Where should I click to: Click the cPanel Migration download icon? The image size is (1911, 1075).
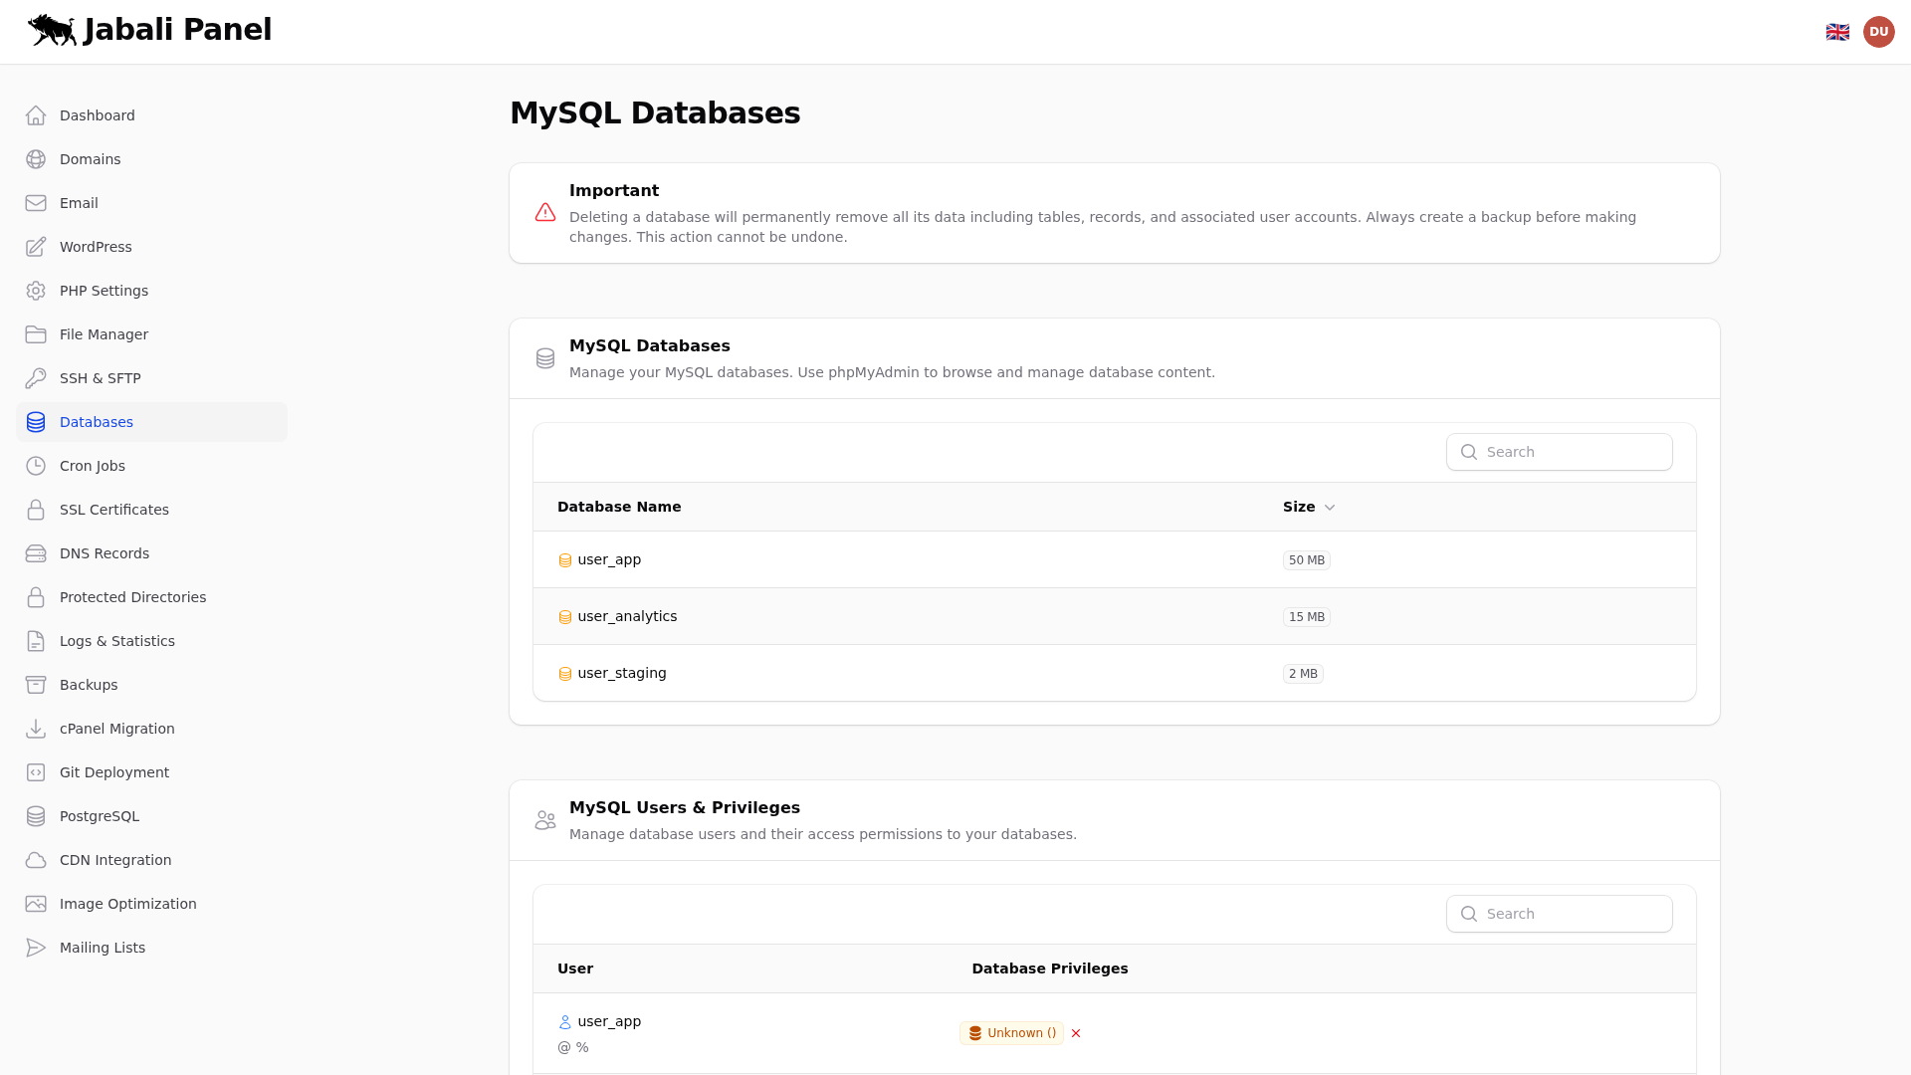click(x=36, y=729)
